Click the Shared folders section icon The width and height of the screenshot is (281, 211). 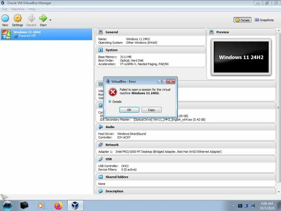[100, 177]
